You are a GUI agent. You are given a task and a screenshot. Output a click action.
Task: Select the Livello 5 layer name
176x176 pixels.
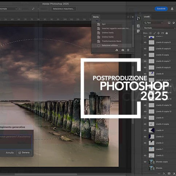tap(160, 156)
